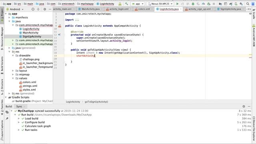Image resolution: width=256 pixels, height=144 pixels.
Task: Select styles.xml in values folder
Action: point(29,90)
